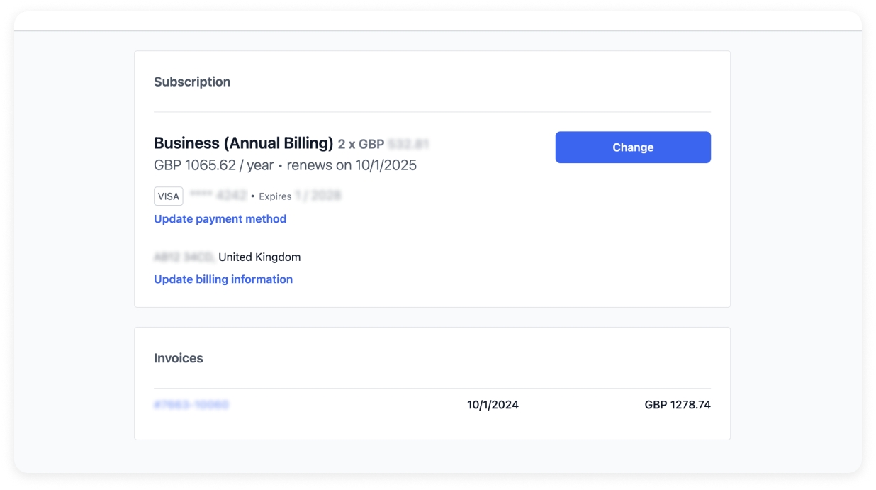The width and height of the screenshot is (876, 490).
Task: Click the United Kingdom billing country
Action: [259, 257]
